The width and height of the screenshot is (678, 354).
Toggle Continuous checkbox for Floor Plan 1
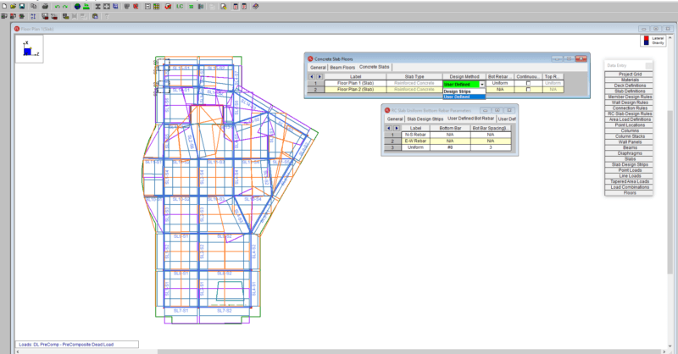click(528, 83)
